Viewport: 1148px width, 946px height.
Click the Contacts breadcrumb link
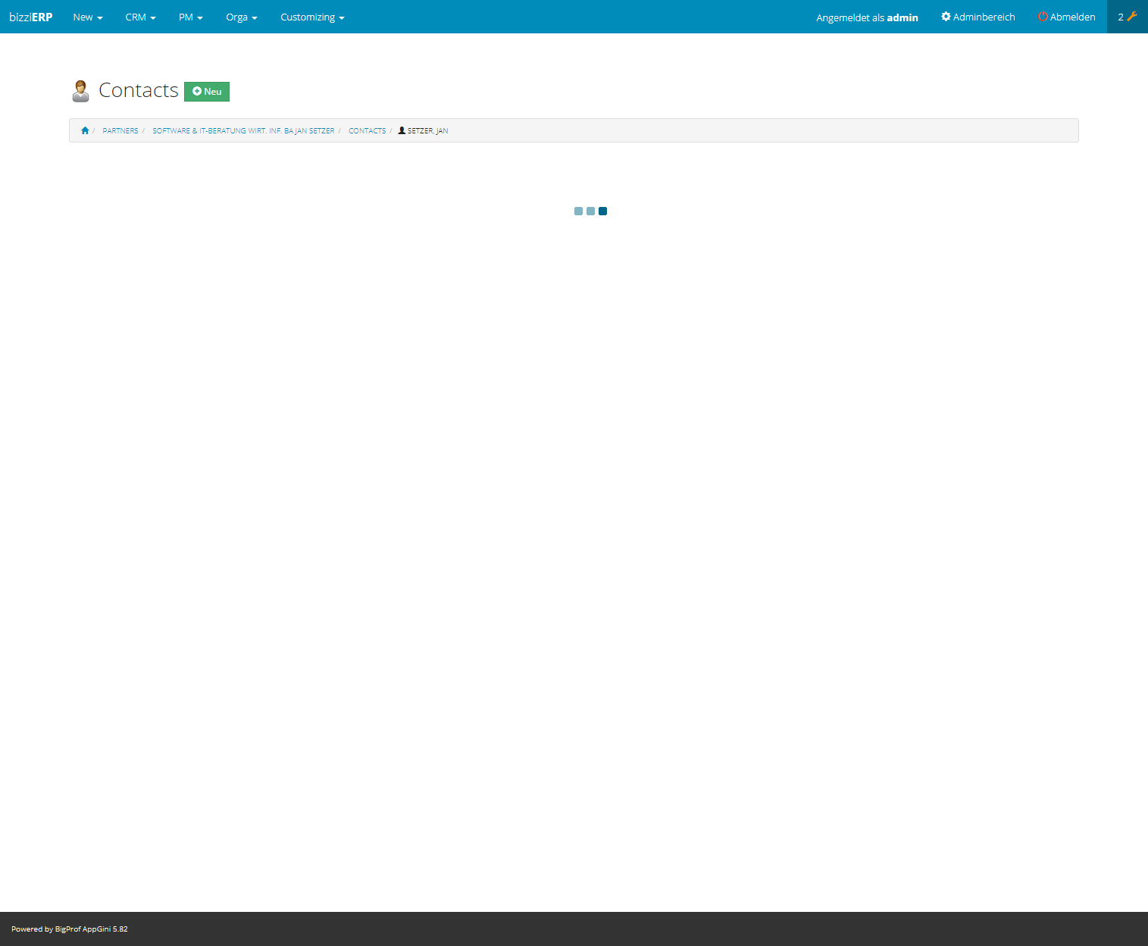368,131
